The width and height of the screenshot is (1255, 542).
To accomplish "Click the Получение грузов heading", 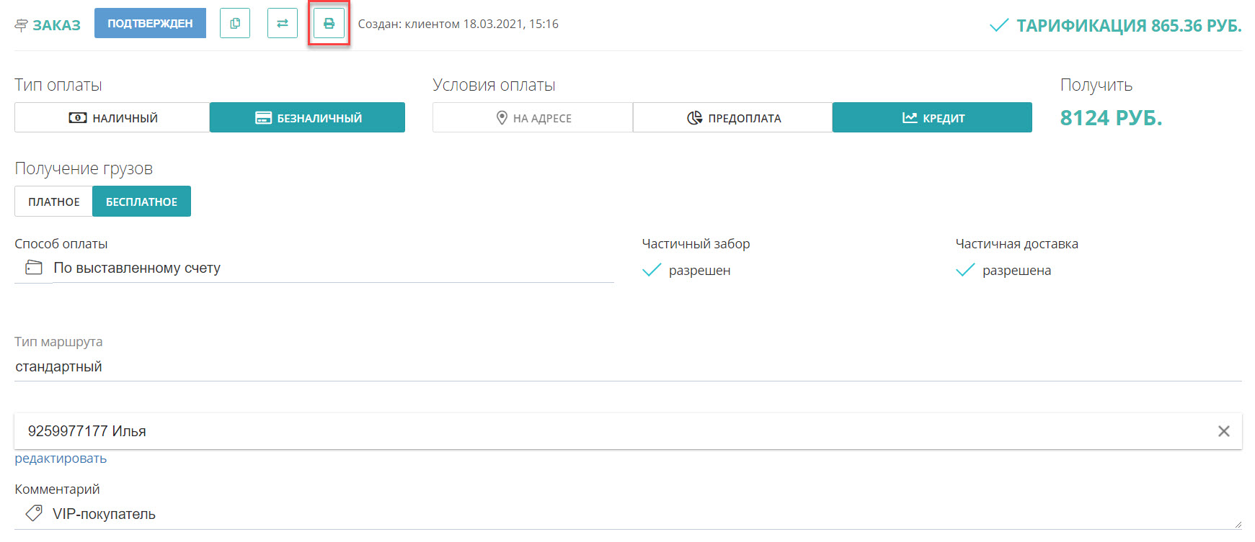I will pos(84,168).
